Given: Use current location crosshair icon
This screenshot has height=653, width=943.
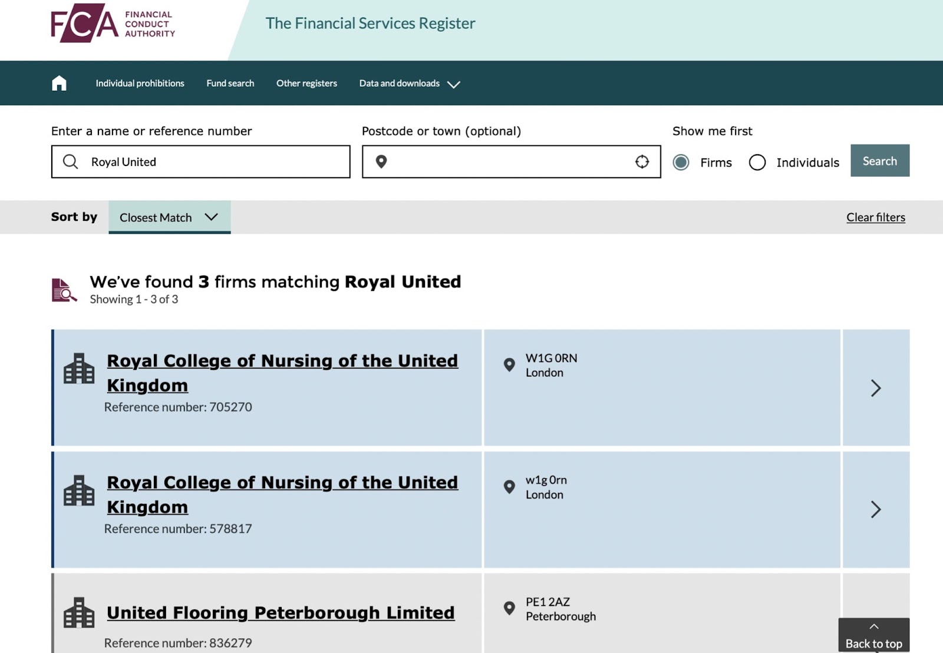Looking at the screenshot, I should pos(642,161).
